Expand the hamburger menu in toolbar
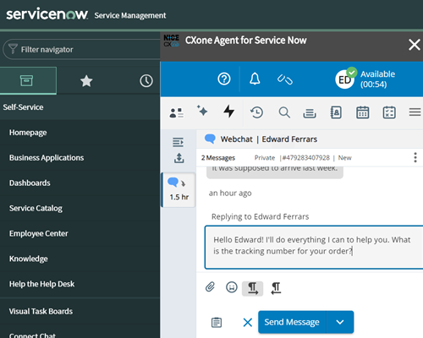 point(415,112)
